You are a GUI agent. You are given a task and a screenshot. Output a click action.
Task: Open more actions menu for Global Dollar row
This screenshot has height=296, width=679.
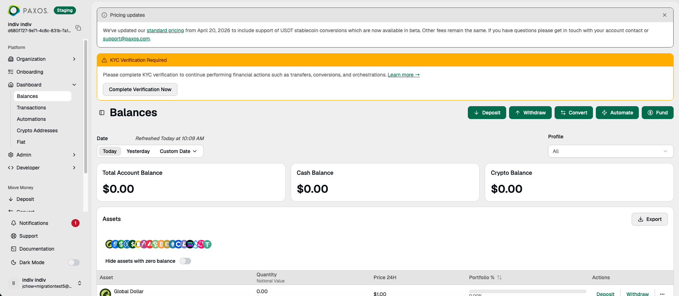coord(662,294)
